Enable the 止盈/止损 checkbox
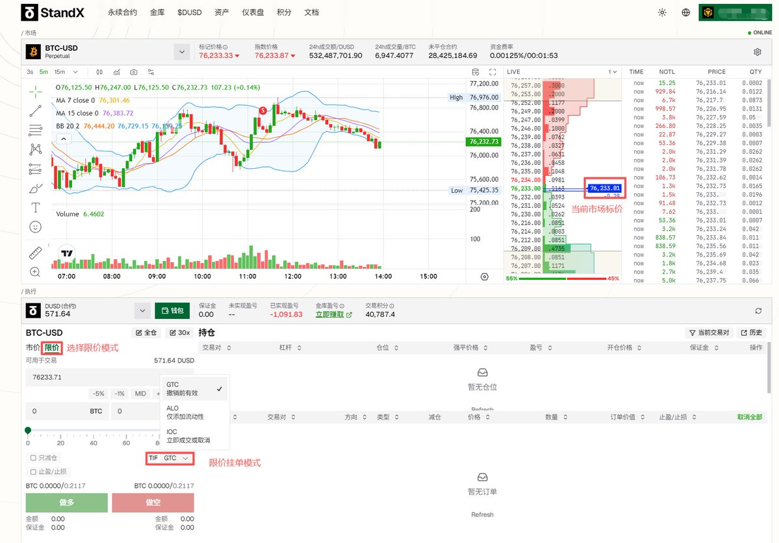The height and width of the screenshot is (543, 779). click(33, 472)
